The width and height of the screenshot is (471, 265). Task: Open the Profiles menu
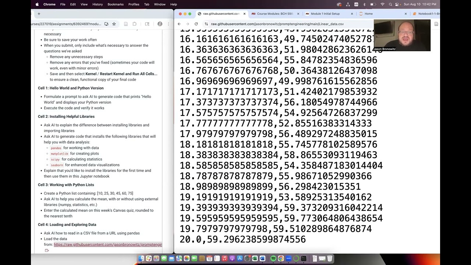134,4
